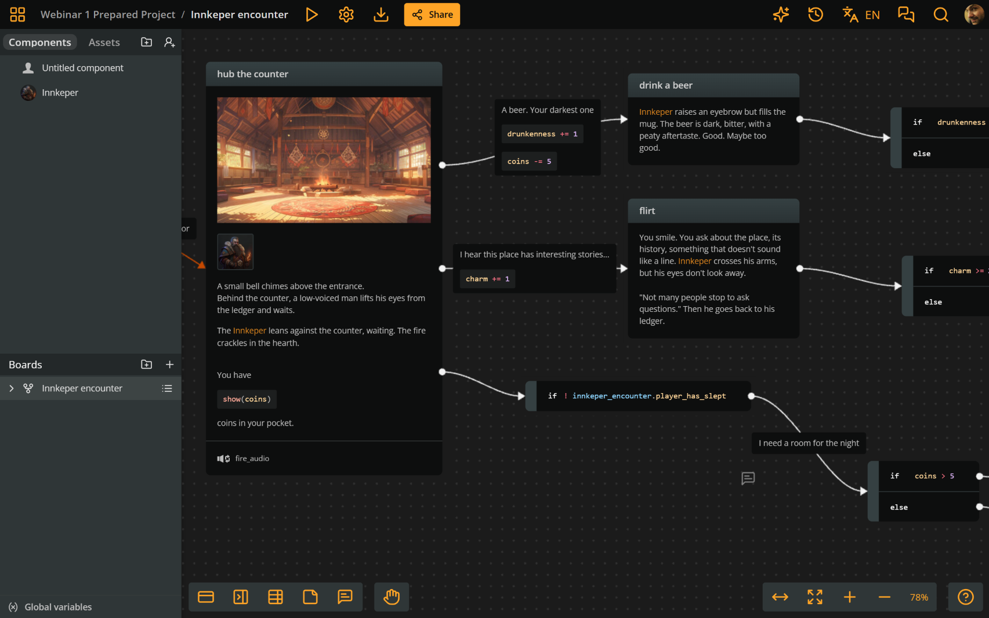
Task: Click the fire_audio attachment
Action: tap(244, 459)
